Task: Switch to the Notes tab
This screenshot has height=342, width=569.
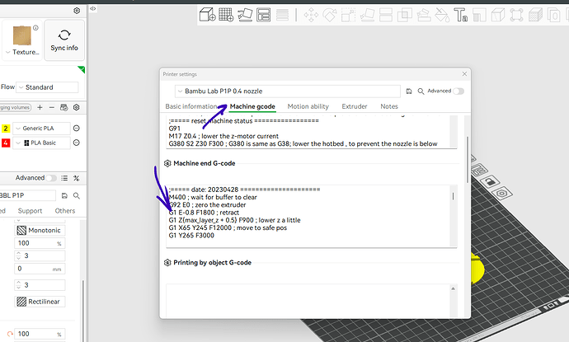Action: pyautogui.click(x=389, y=106)
